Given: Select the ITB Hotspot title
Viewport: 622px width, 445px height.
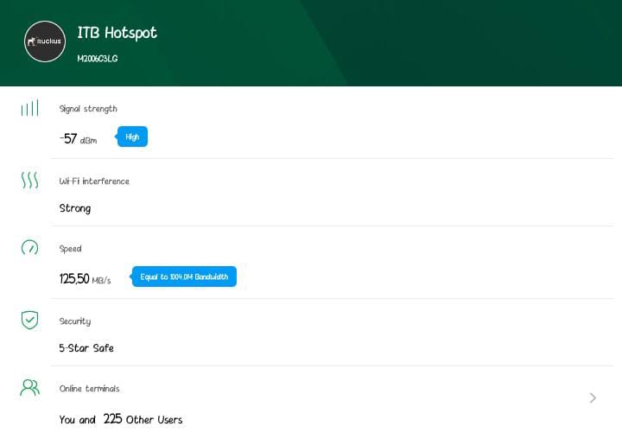Looking at the screenshot, I should pos(117,33).
